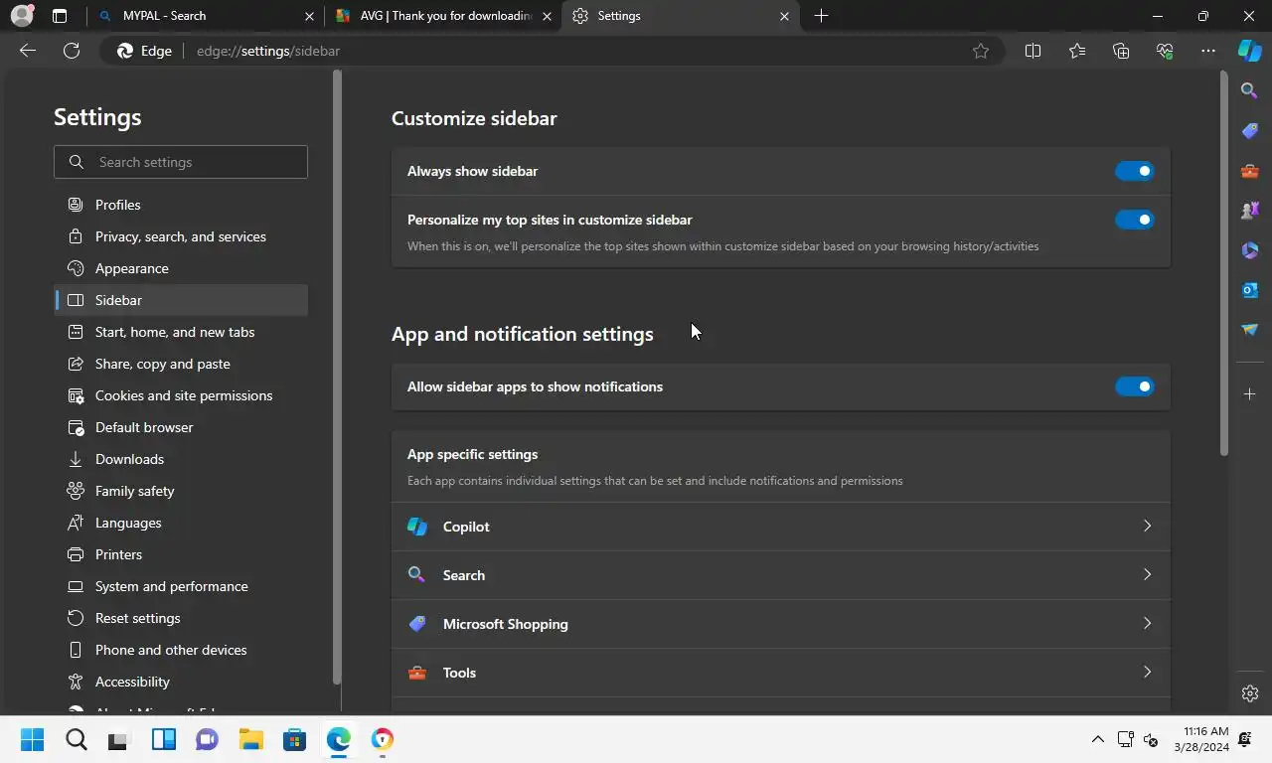The width and height of the screenshot is (1272, 763).
Task: Open Browser essentials heart icon
Action: pos(1165,51)
